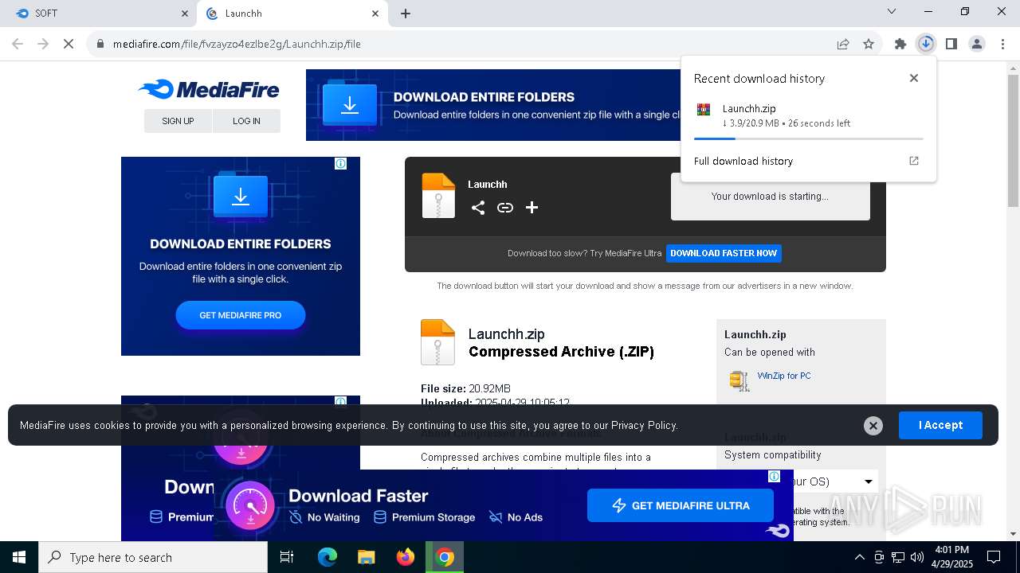Open Windows Start menu
The image size is (1020, 573).
coord(19,557)
